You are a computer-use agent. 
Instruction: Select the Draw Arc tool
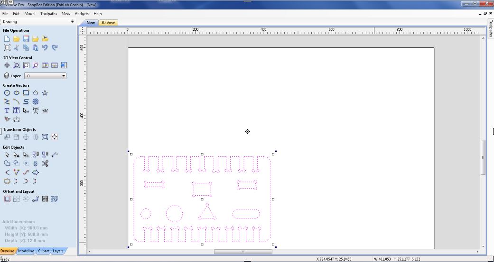pos(17,101)
